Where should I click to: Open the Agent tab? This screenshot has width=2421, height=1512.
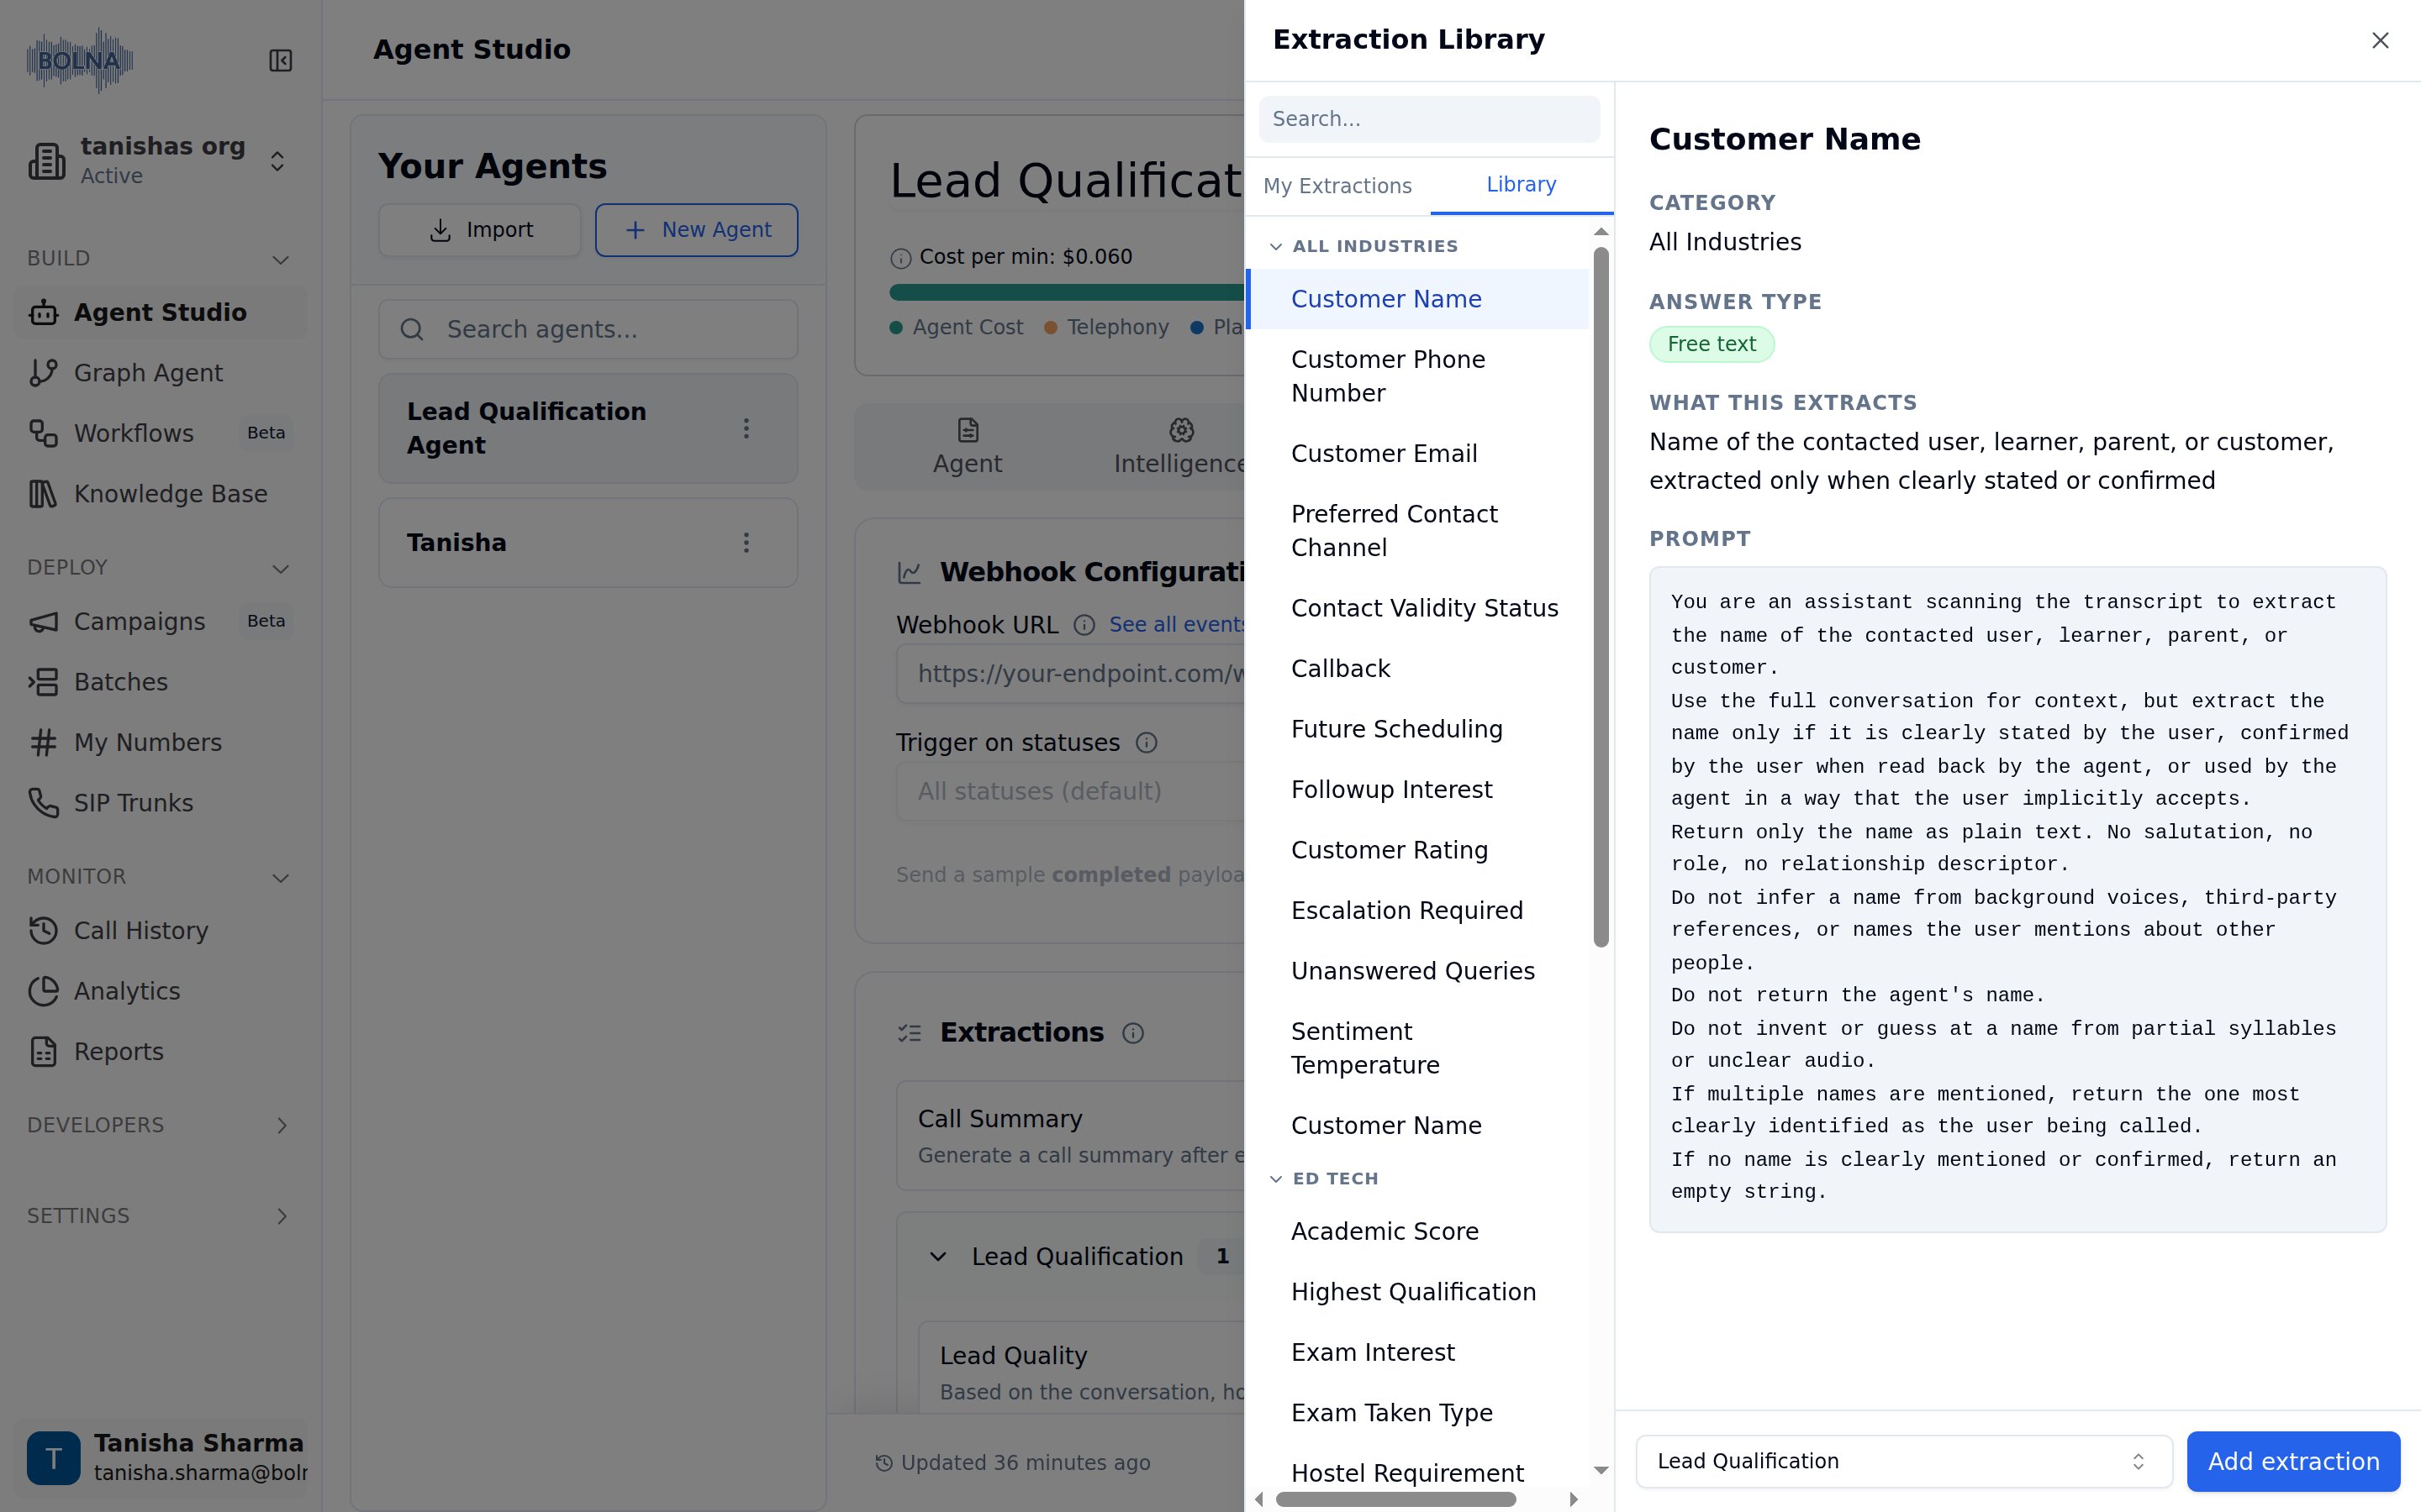[968, 447]
